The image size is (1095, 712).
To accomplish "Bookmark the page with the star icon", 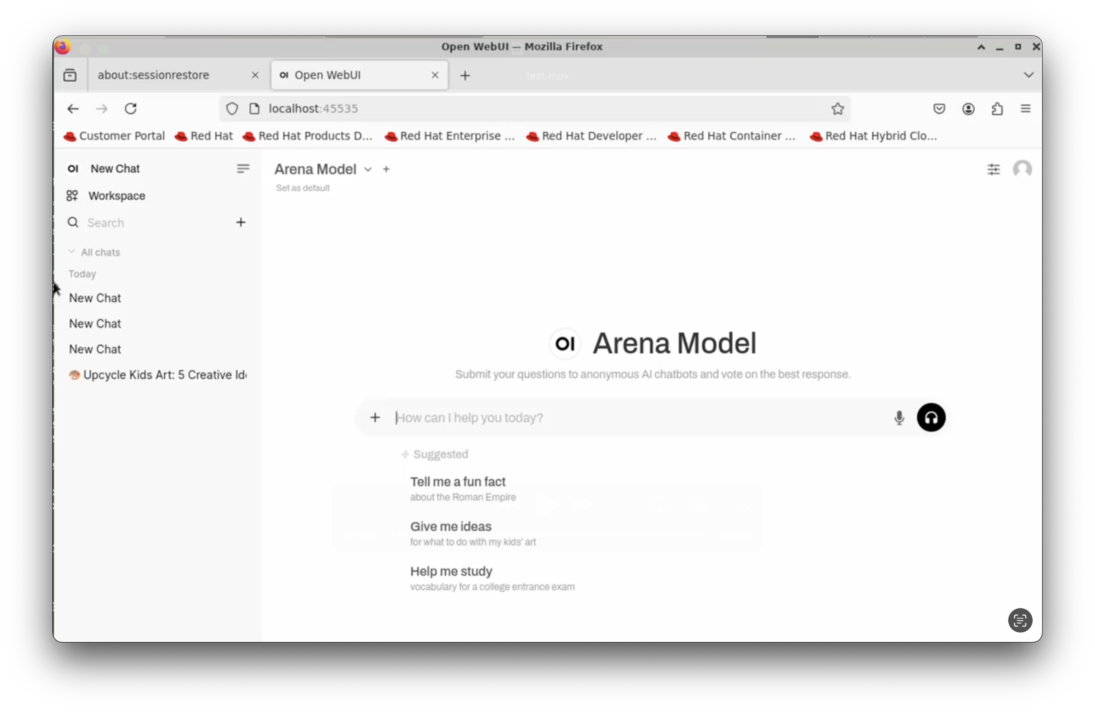I will click(x=837, y=109).
